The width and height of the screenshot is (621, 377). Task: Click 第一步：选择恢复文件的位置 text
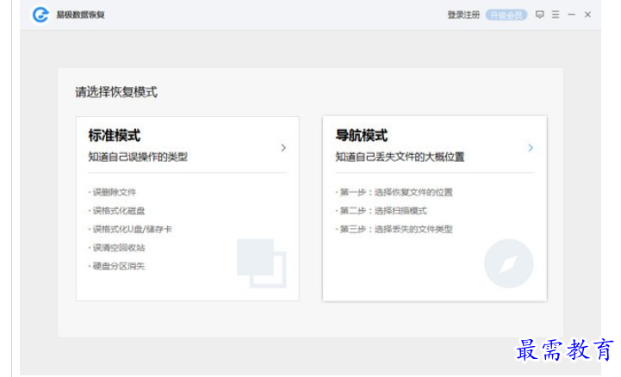click(x=396, y=192)
